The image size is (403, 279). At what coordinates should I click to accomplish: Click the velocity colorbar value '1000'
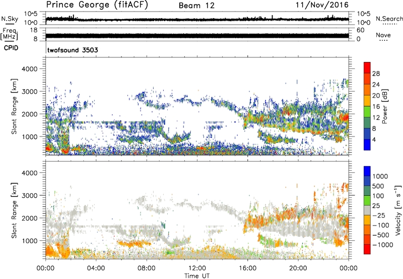coord(380,176)
